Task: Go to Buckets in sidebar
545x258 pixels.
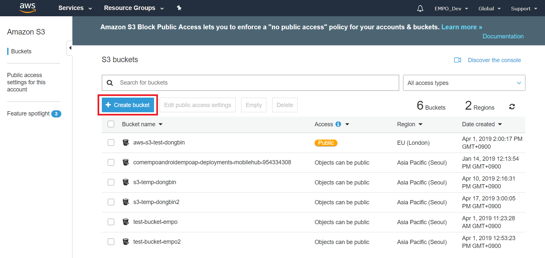Action: click(21, 51)
